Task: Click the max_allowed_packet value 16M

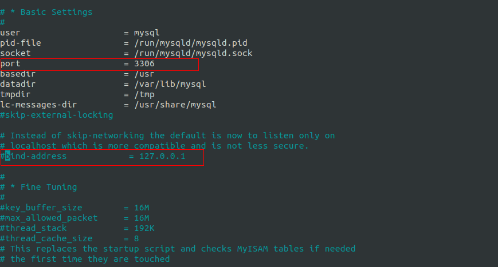Action: pos(142,218)
